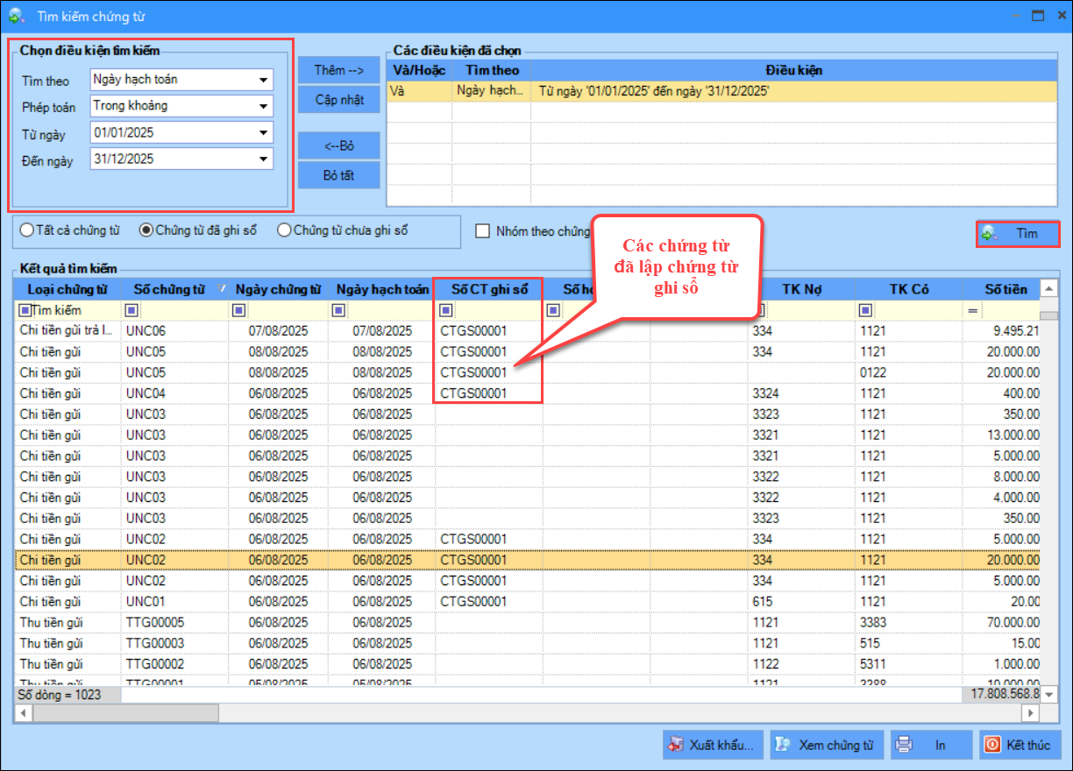Click the TK Nợ cell showing 3324
The width and height of the screenshot is (1073, 771).
(x=802, y=393)
